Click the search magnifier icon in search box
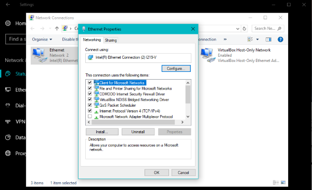This screenshot has height=190, width=312. 279,29
